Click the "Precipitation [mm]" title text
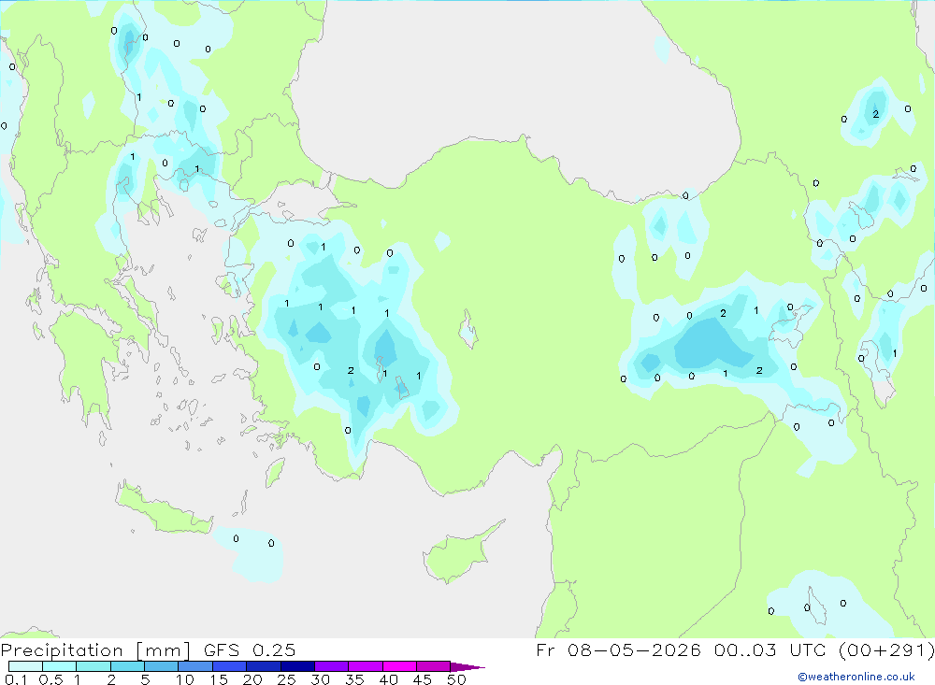Viewport: 935px width, 685px height. pyautogui.click(x=95, y=650)
